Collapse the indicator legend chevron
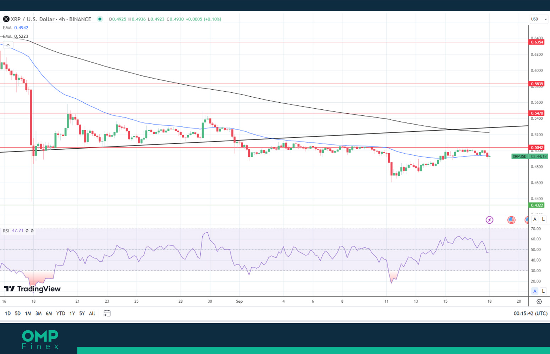Screen dimensions: 550x354 pyautogui.click(x=8, y=45)
